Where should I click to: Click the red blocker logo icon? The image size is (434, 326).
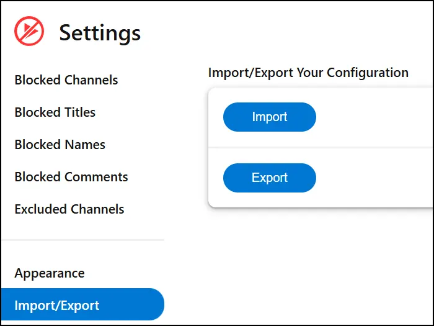click(x=29, y=31)
